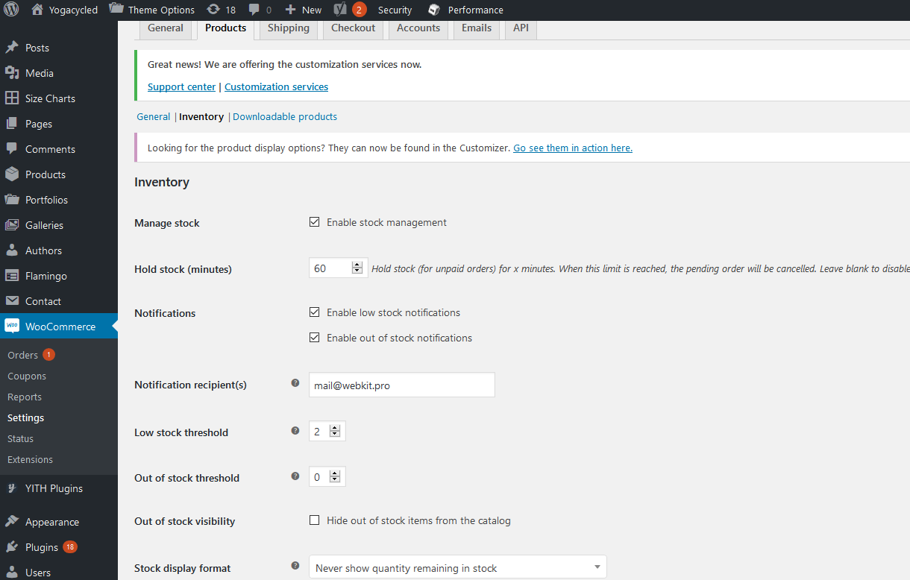Expand the WooCommerce sidebar menu
This screenshot has height=580, width=910.
(x=60, y=327)
